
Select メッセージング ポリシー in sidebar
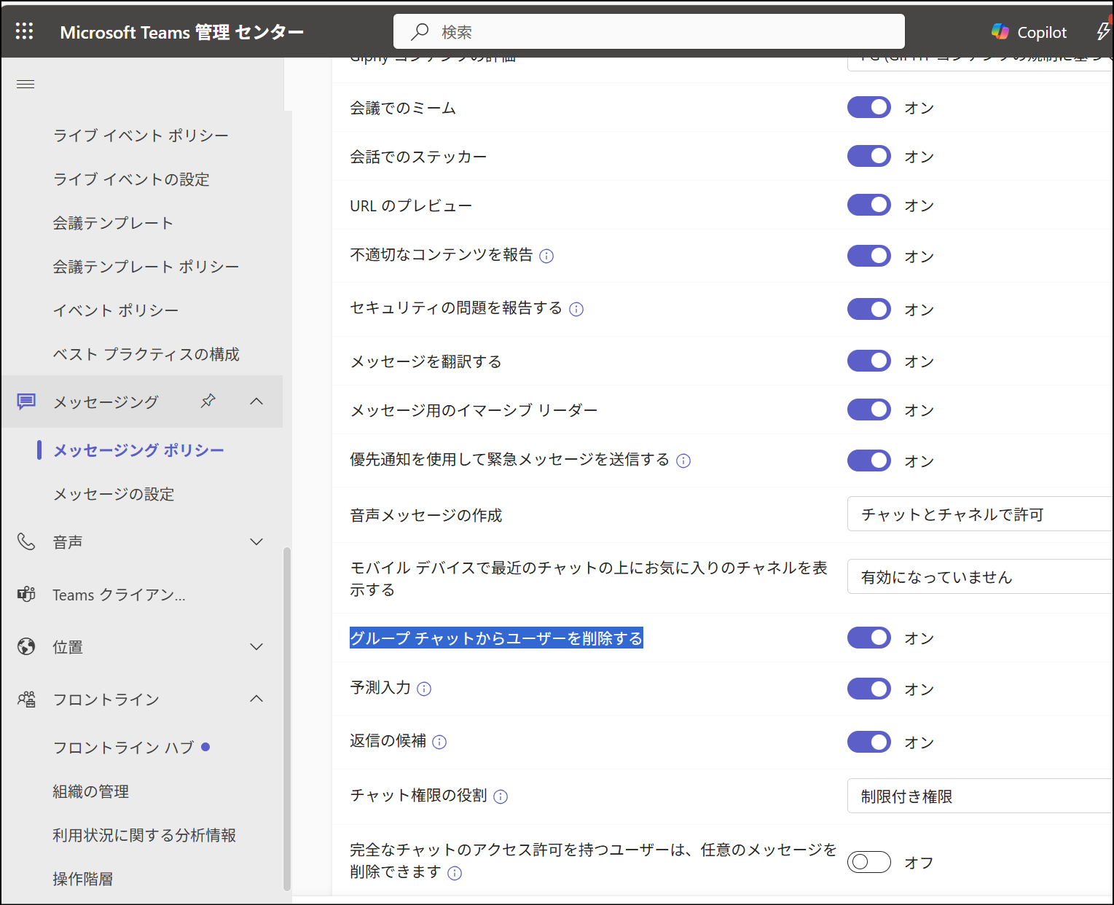[x=138, y=450]
